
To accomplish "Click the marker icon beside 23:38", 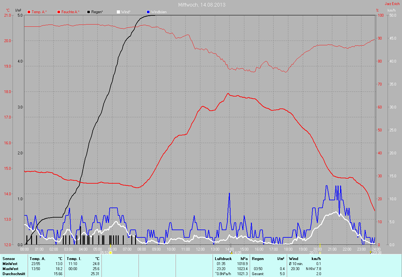I will pos(371,252).
